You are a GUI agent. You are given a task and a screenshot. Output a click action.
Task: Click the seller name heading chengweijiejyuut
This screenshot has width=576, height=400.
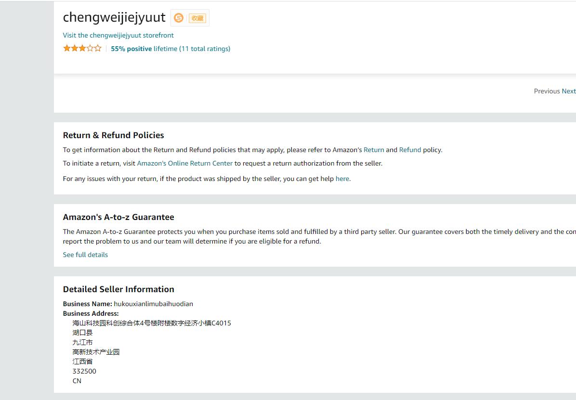pyautogui.click(x=114, y=17)
